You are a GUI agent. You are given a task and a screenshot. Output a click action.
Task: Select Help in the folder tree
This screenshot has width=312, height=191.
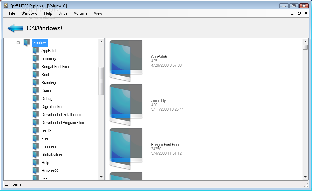(45, 163)
